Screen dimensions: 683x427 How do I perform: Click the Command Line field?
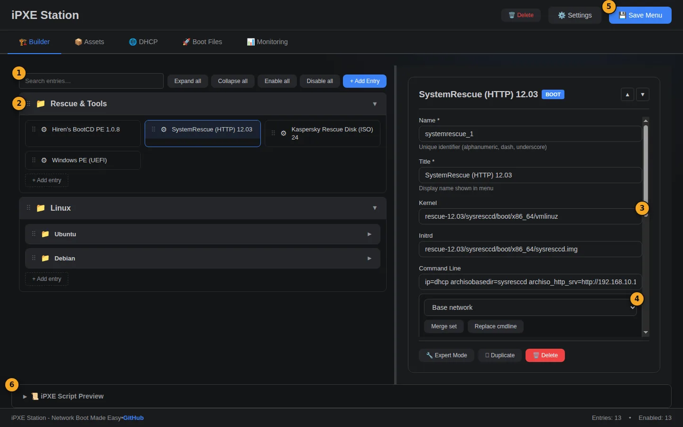(530, 282)
